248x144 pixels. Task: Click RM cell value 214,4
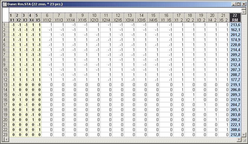tap(235, 50)
